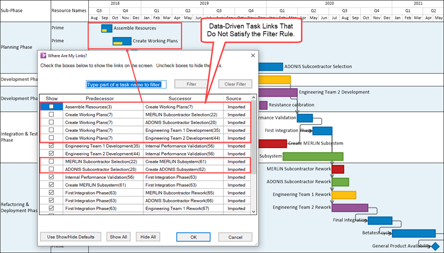Check the box for Create Working Plans to MERLIN Subcontractor Selection
This screenshot has width=444, height=253.
tap(51, 114)
